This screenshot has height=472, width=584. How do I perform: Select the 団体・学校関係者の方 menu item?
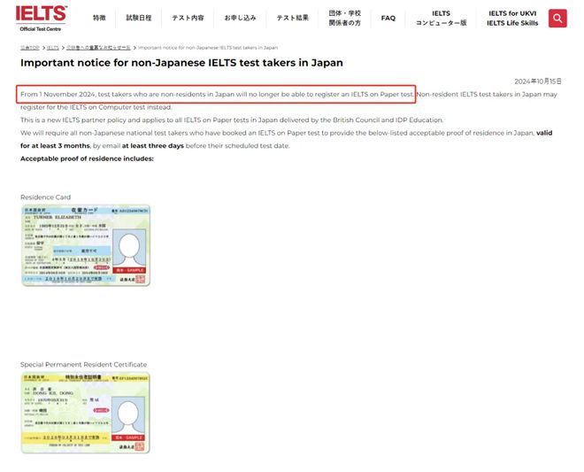344,18
